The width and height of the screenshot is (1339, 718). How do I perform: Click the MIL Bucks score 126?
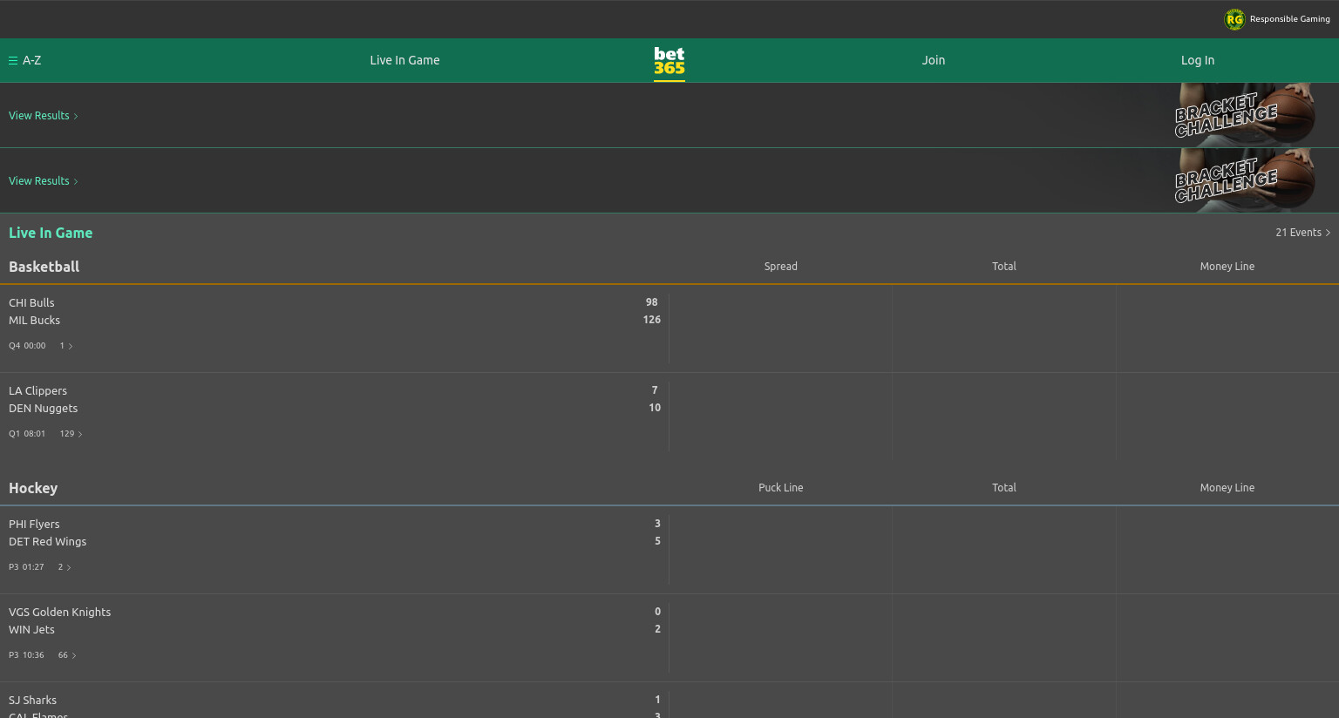pyautogui.click(x=651, y=320)
